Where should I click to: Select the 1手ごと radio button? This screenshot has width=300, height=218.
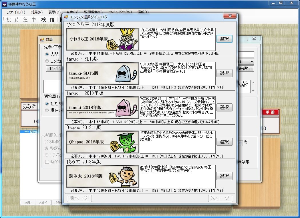(x=47, y=155)
